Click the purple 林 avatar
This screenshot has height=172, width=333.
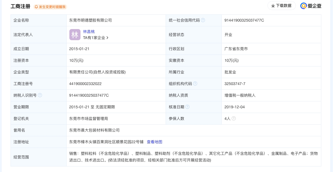pyautogui.click(x=75, y=35)
